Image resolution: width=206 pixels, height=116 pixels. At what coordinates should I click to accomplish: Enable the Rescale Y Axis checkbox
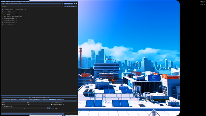pos(3,106)
